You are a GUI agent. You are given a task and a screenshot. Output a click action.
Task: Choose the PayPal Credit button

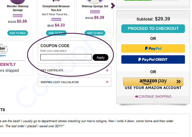(x=153, y=59)
